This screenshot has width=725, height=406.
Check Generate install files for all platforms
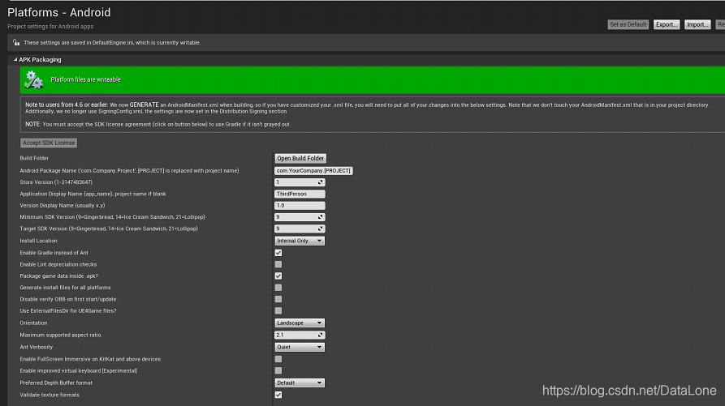point(278,288)
